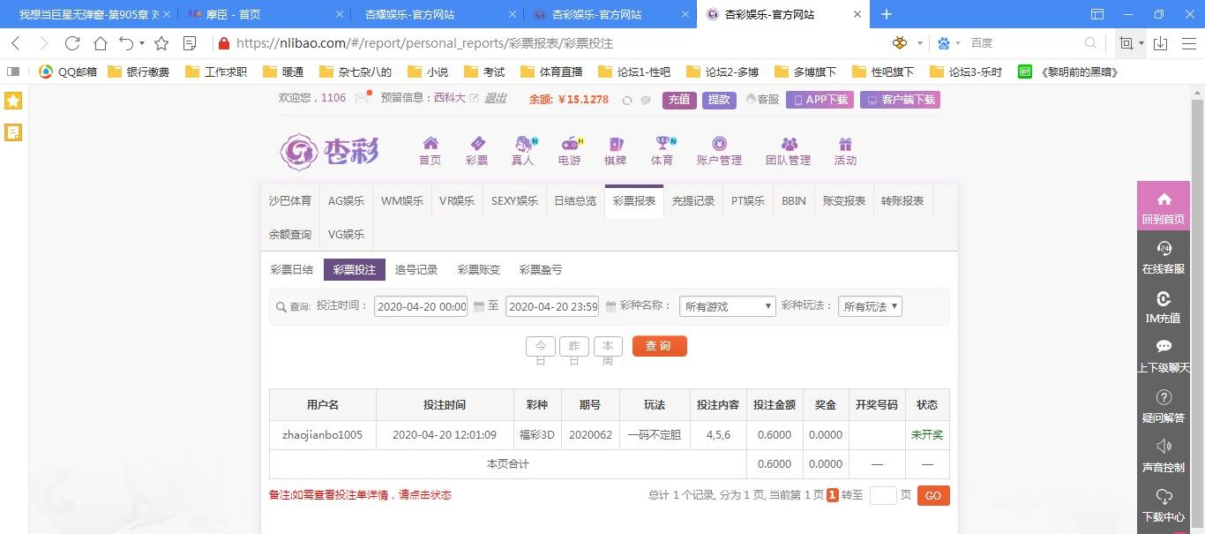The height and width of the screenshot is (534, 1205).
Task: Click the balance refresh icon
Action: click(627, 100)
